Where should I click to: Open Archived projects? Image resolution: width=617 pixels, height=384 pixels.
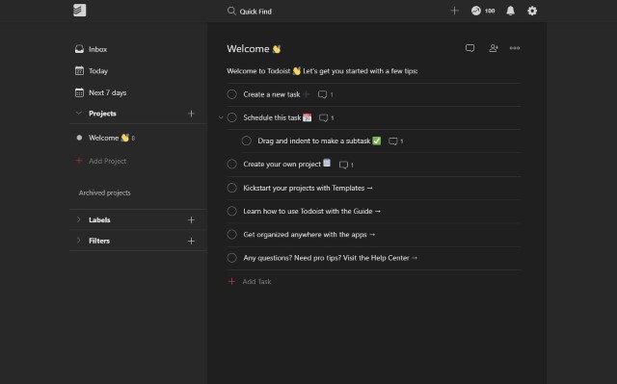point(104,192)
